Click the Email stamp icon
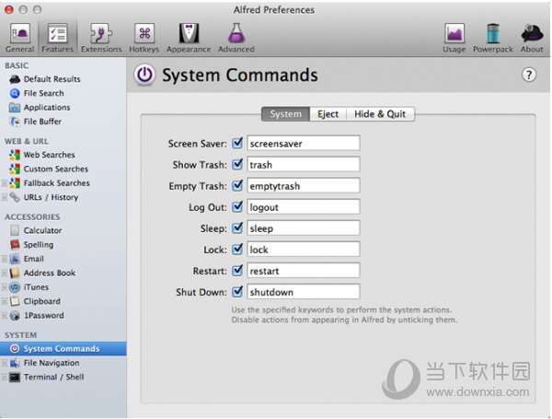 click(15, 259)
